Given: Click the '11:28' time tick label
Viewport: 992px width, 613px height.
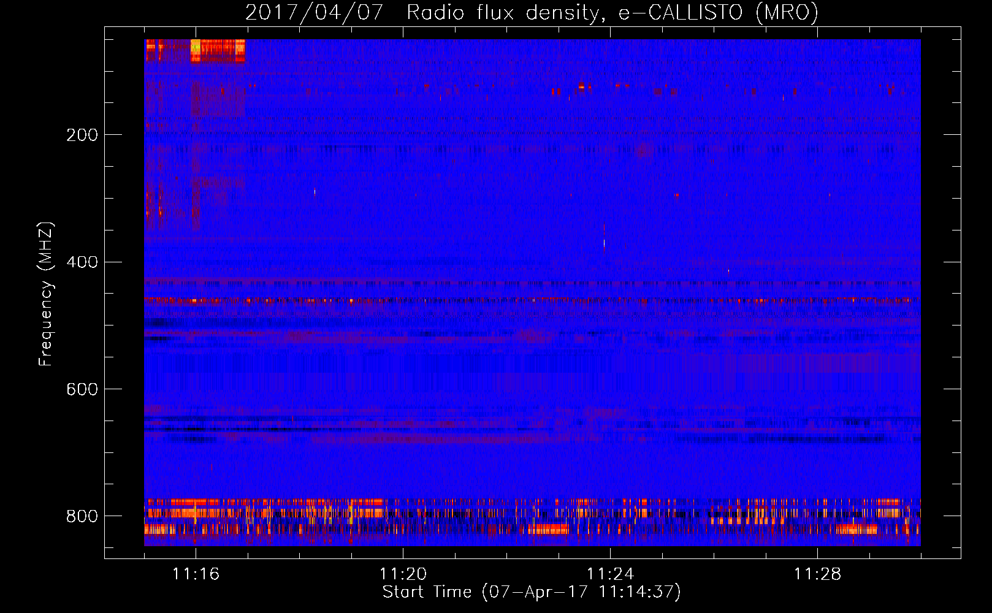Looking at the screenshot, I should (817, 574).
